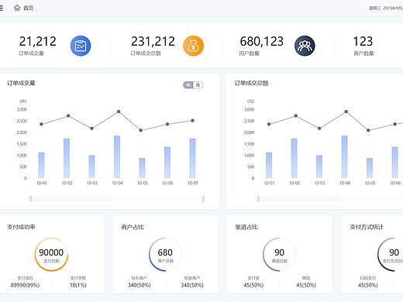Click the 首页 breadcrumb label
Image resolution: width=403 pixels, height=302 pixels.
[29, 8]
